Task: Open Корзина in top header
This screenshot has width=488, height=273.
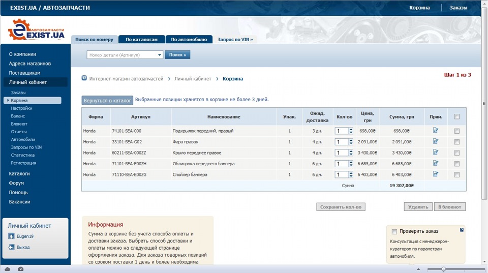Action: tap(419, 8)
